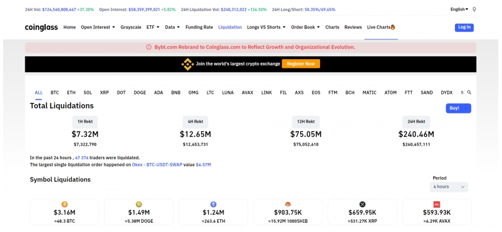The image size is (502, 232).
Task: Select the ETH coin tab
Action: point(71,93)
